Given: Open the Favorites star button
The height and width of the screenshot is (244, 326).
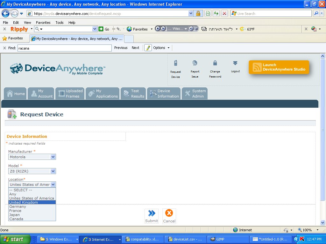Looking at the screenshot, I should coord(12,38).
